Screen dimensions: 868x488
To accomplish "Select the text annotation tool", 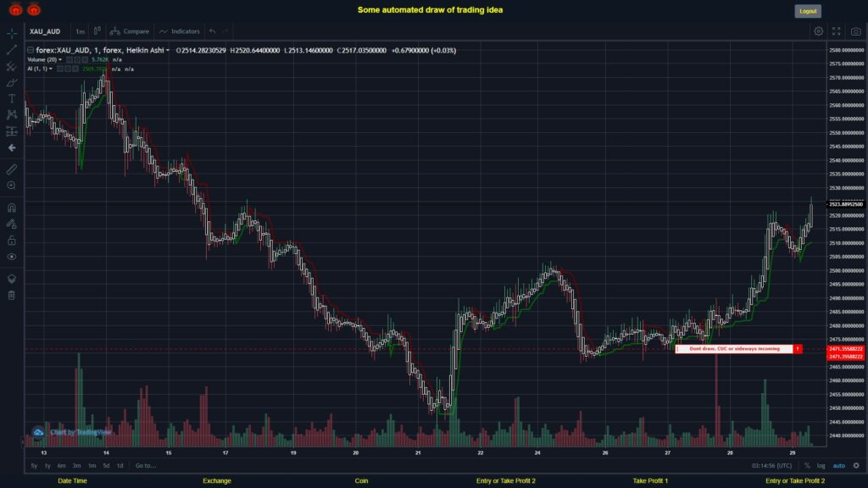I will (x=12, y=98).
